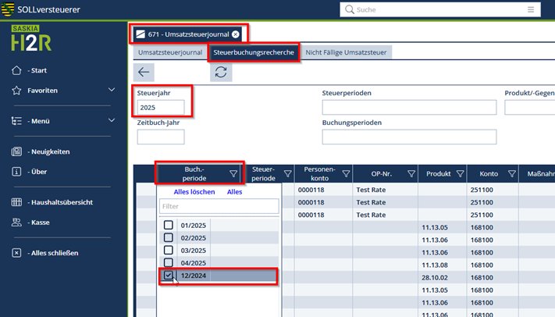
Task: Expand the Menü section chevron
Action: point(112,121)
